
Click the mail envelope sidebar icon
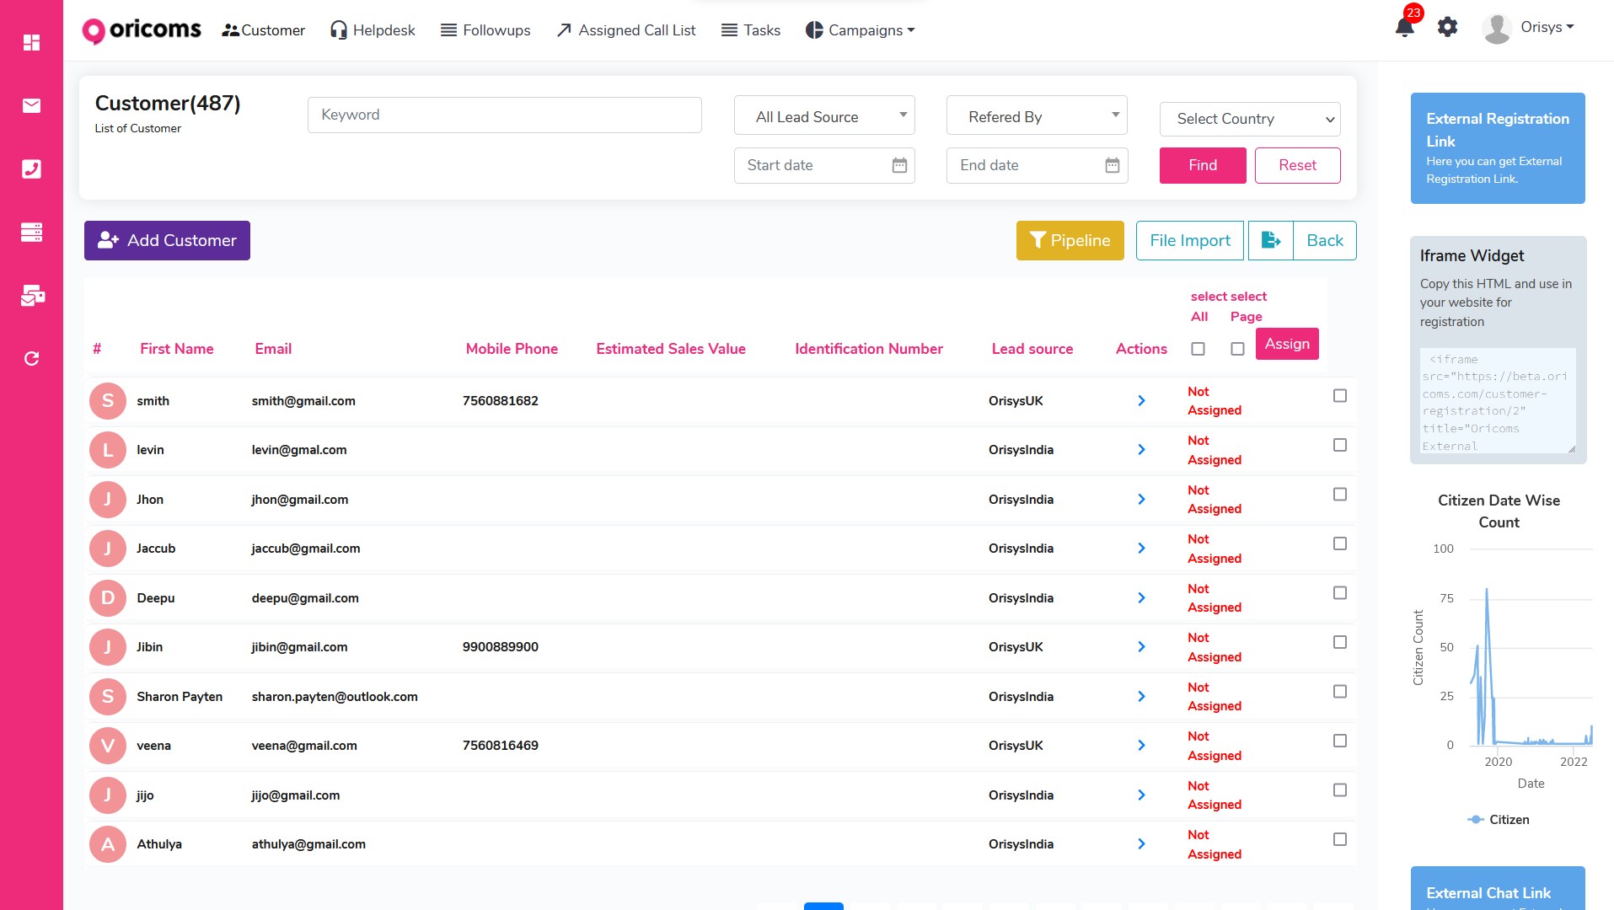pos(31,105)
